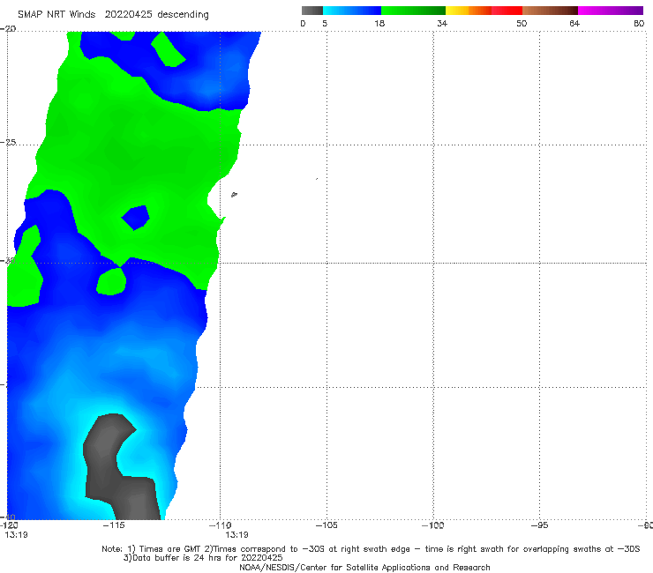The width and height of the screenshot is (653, 573).
Task: Click the cyan-to-blue segment of the color bar
Action: (x=352, y=11)
